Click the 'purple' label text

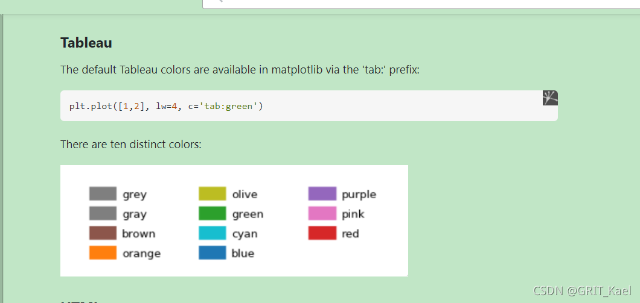pos(359,195)
